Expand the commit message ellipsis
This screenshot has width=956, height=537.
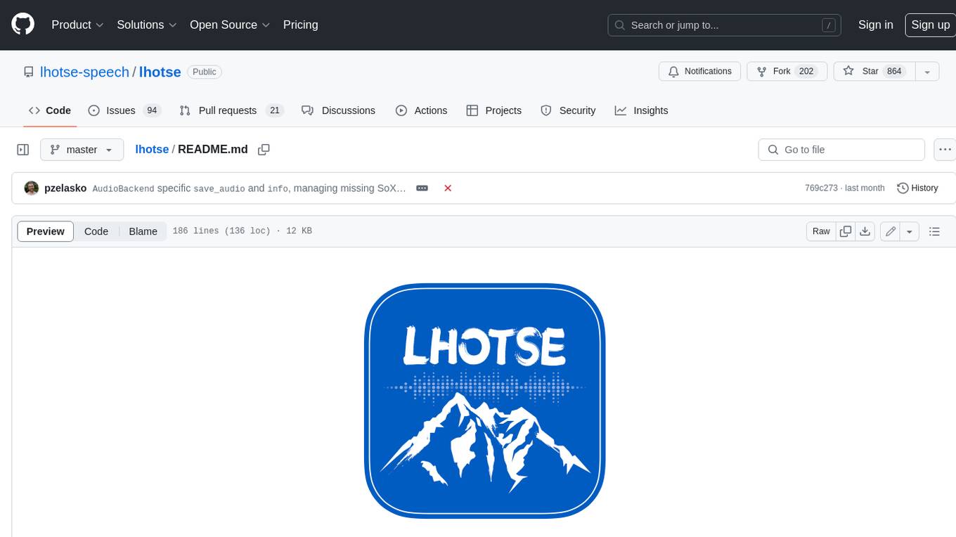(422, 188)
